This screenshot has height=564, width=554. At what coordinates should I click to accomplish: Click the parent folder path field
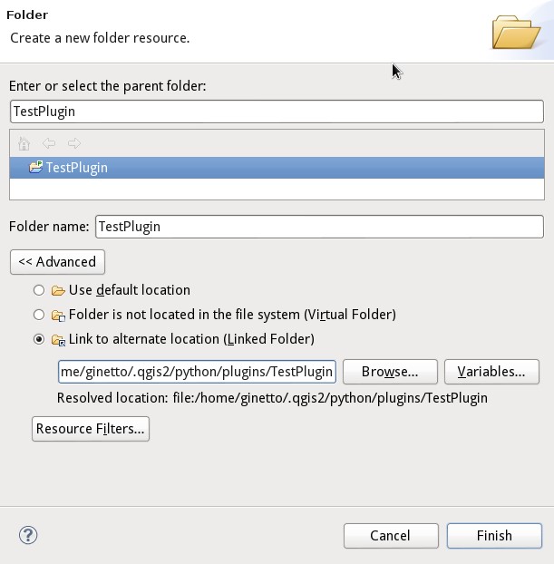coord(277,112)
